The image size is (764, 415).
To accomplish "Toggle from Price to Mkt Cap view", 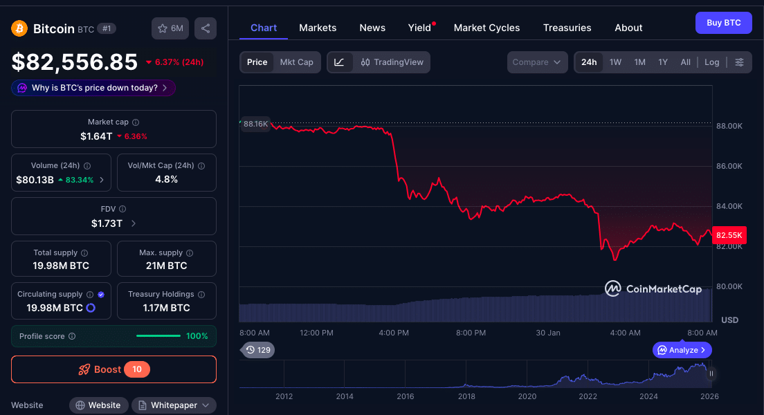I will point(297,62).
